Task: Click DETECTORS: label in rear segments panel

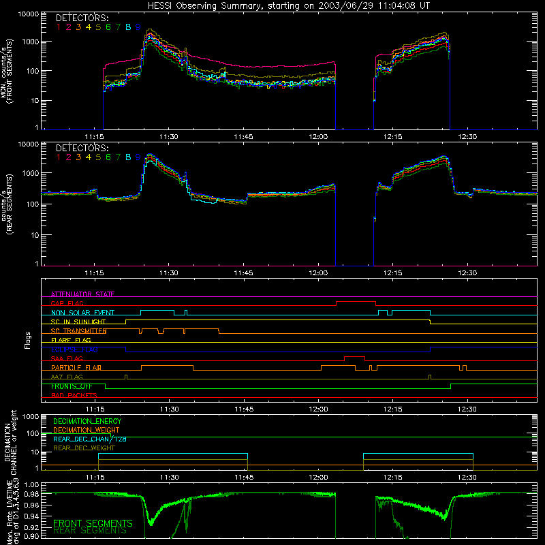Action: pyautogui.click(x=82, y=148)
